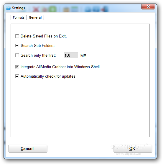Click the 'Search only the first:' label text
Image resolution: width=163 pixels, height=165 pixels.
point(38,55)
